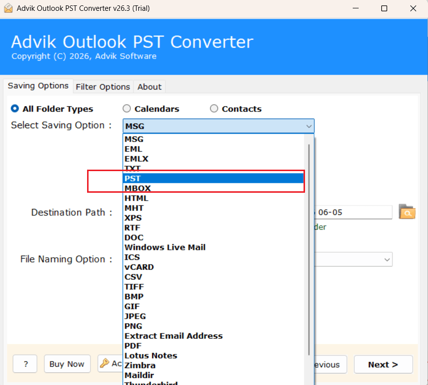Select MBOX in the saving option list

(x=214, y=188)
